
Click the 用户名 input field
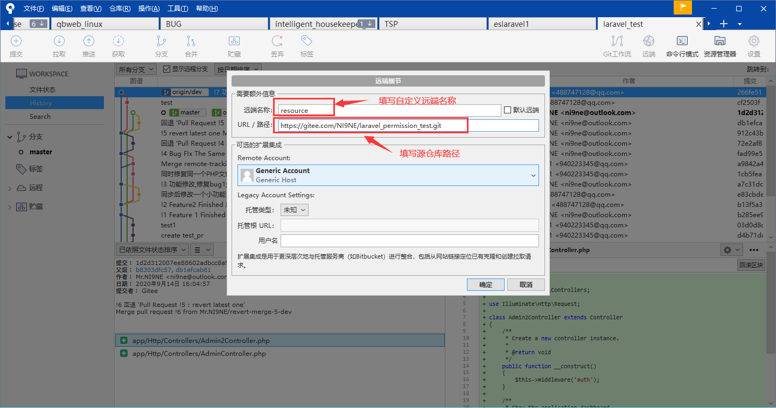coord(409,241)
